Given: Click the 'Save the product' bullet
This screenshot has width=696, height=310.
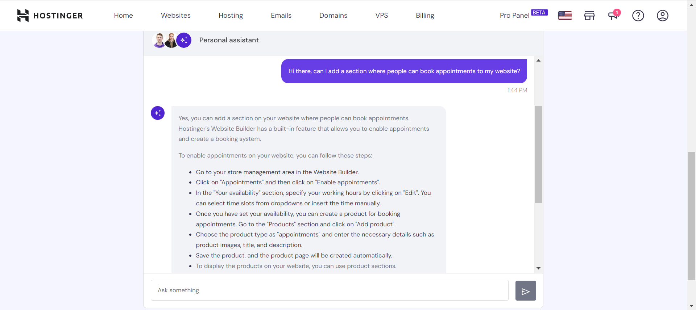Looking at the screenshot, I should point(294,256).
